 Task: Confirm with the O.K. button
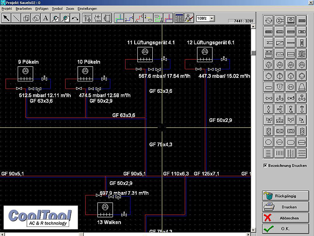[x=285, y=229]
